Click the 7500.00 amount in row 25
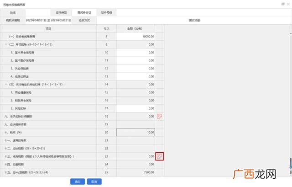Image resolution: width=292 pixels, height=187 pixels. click(149, 172)
